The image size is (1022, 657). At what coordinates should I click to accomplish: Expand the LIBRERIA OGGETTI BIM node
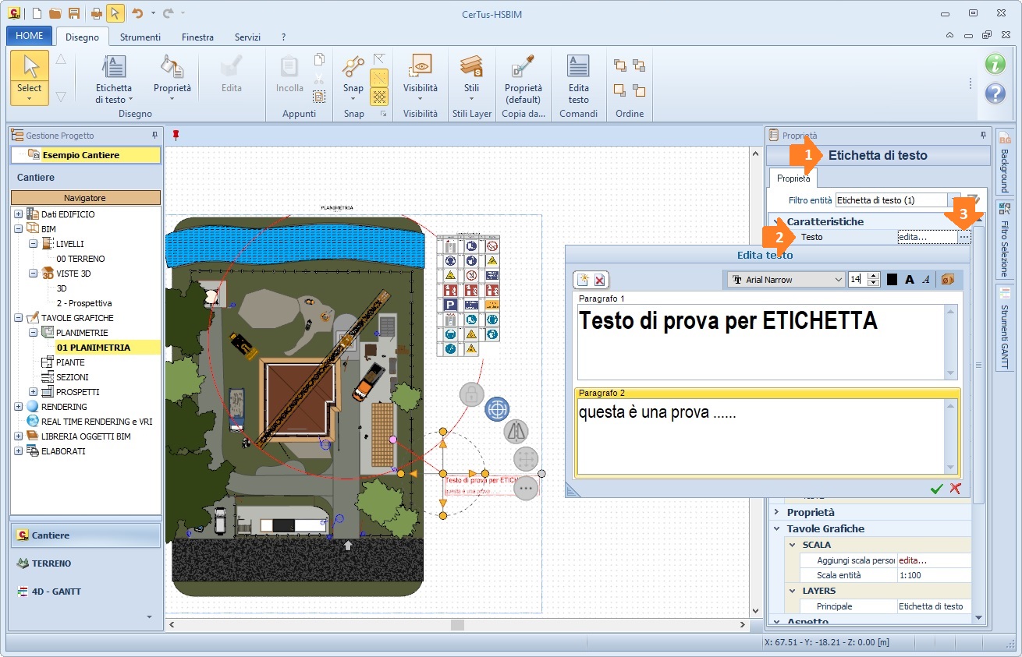18,436
